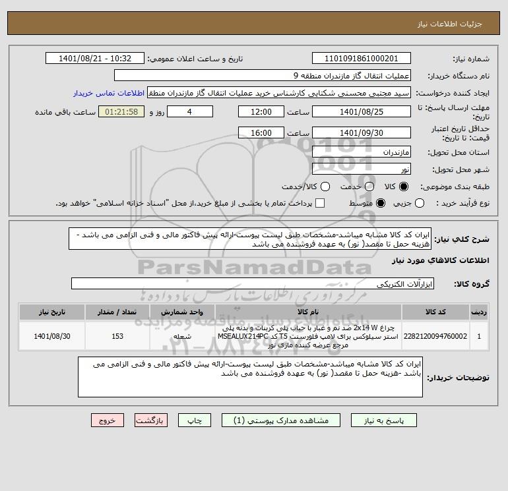The width and height of the screenshot is (508, 491).
Task: Select the کالا radio button
Action: (x=404, y=187)
